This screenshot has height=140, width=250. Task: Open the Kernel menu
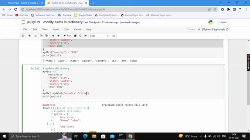pyautogui.click(x=77, y=30)
